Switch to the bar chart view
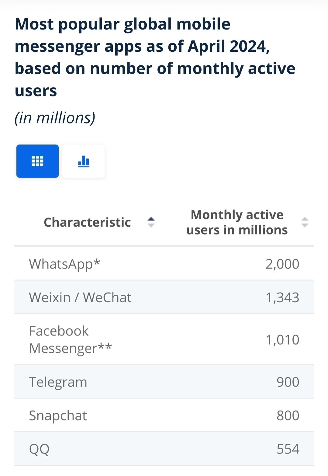Image resolution: width=328 pixels, height=476 pixels. point(84,161)
